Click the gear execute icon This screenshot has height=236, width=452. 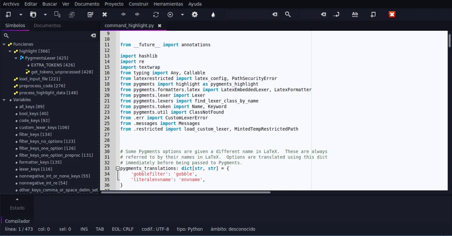tap(195, 14)
